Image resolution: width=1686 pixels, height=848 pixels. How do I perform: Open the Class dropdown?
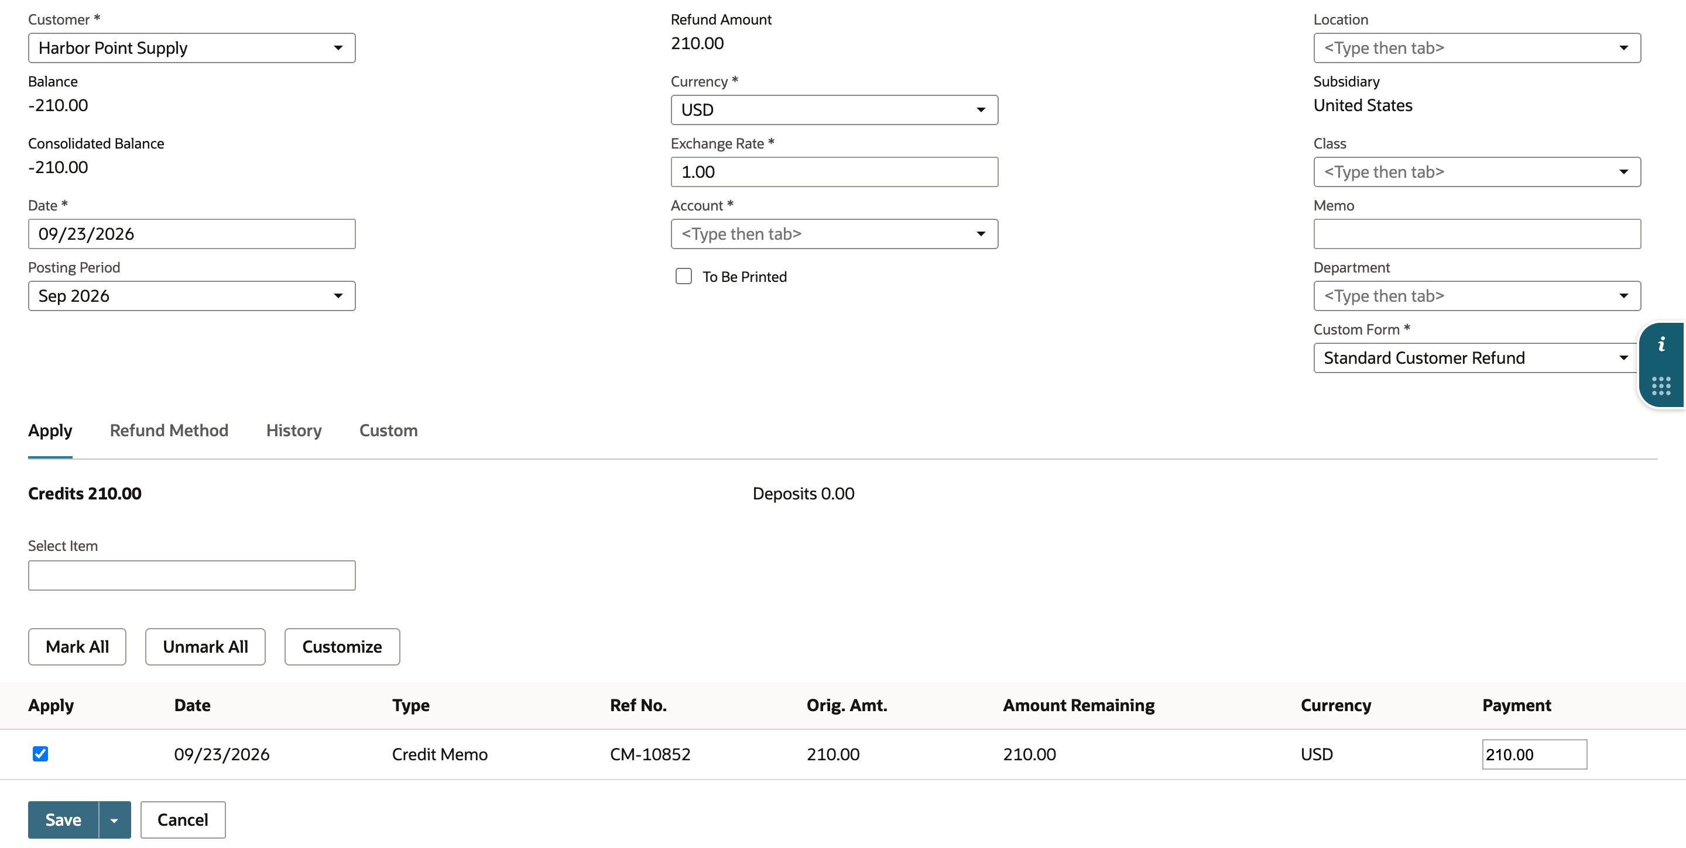coord(1476,172)
